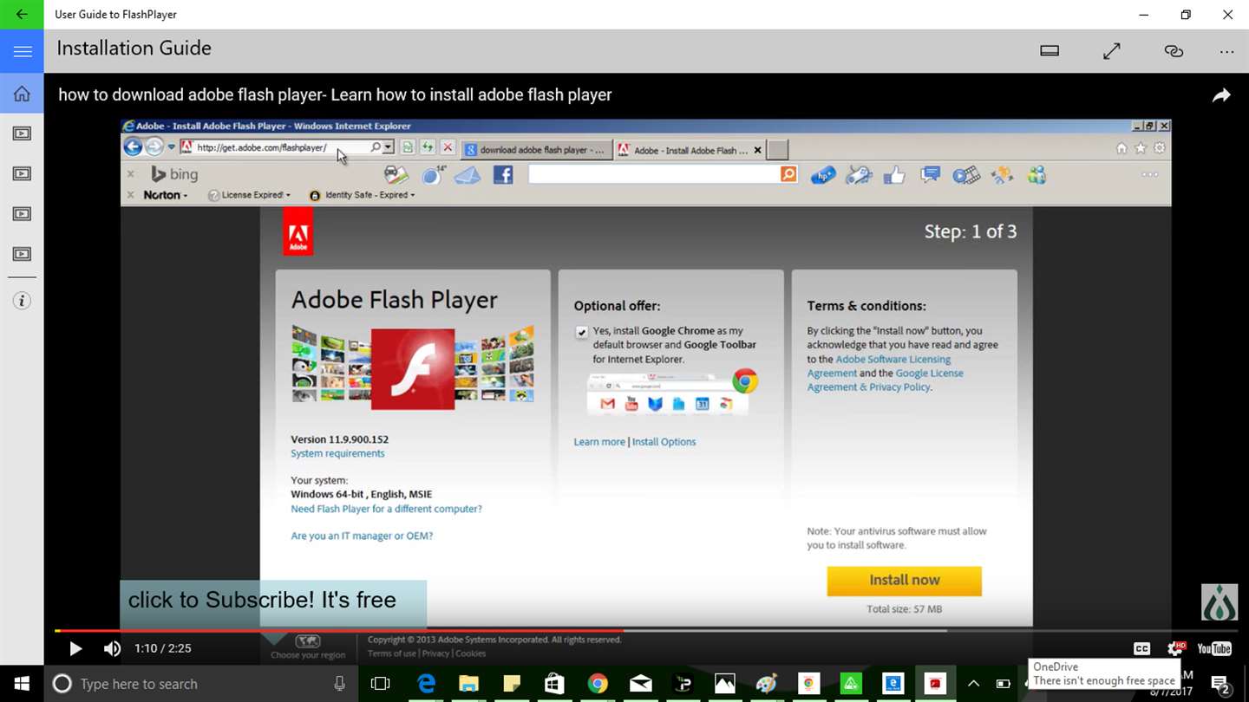Expand the Bing toolbar overflow dots

1150,175
